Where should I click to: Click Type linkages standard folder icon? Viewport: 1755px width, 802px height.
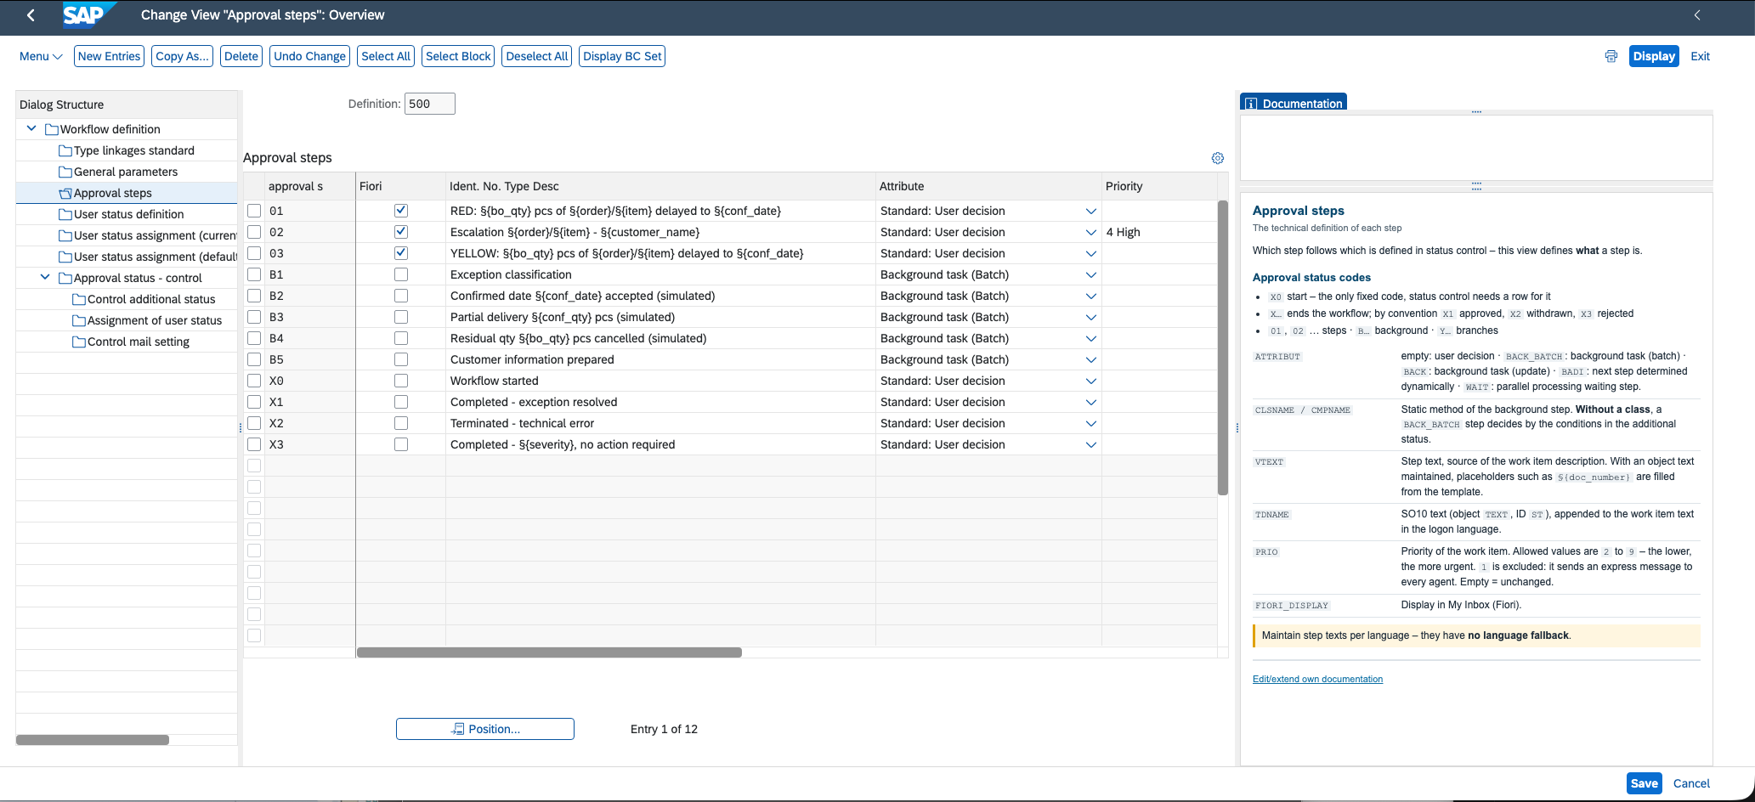click(x=65, y=150)
